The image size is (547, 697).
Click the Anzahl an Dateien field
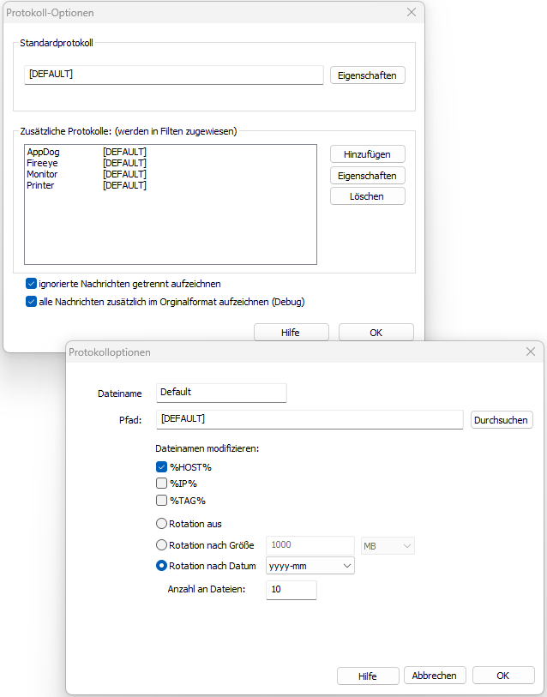coord(292,590)
